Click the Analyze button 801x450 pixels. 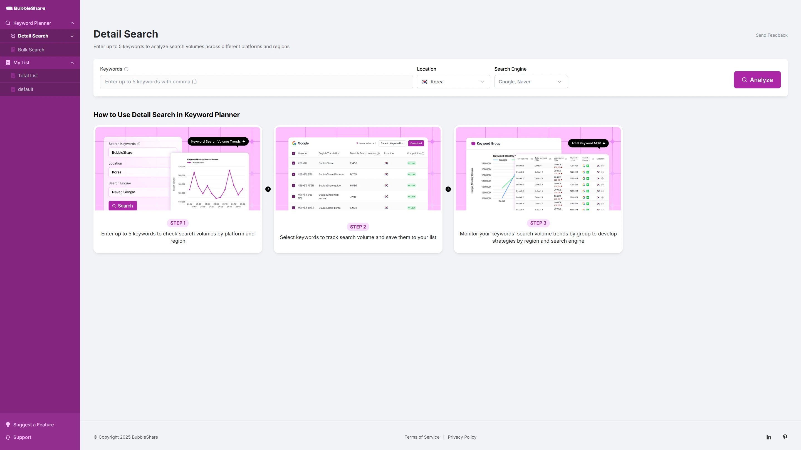[x=757, y=80]
